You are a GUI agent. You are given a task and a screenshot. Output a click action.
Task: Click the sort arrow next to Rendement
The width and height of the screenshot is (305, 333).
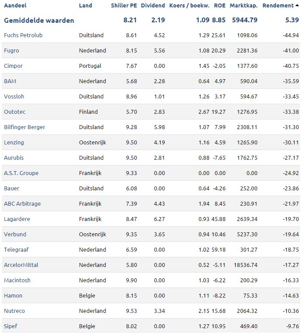click(297, 6)
